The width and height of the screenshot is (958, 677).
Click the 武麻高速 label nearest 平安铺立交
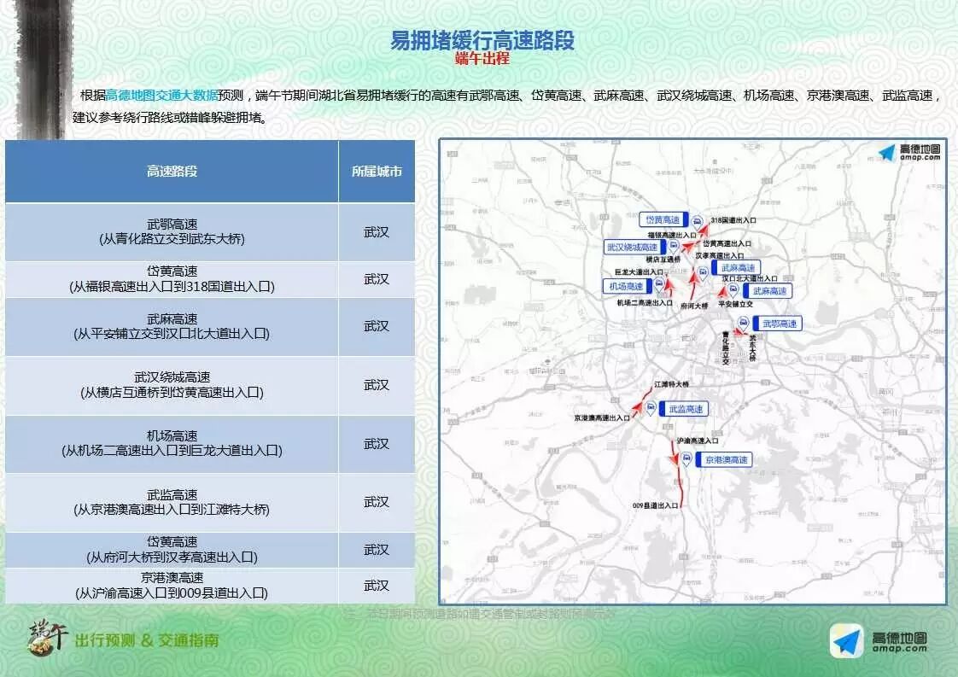[x=768, y=291]
